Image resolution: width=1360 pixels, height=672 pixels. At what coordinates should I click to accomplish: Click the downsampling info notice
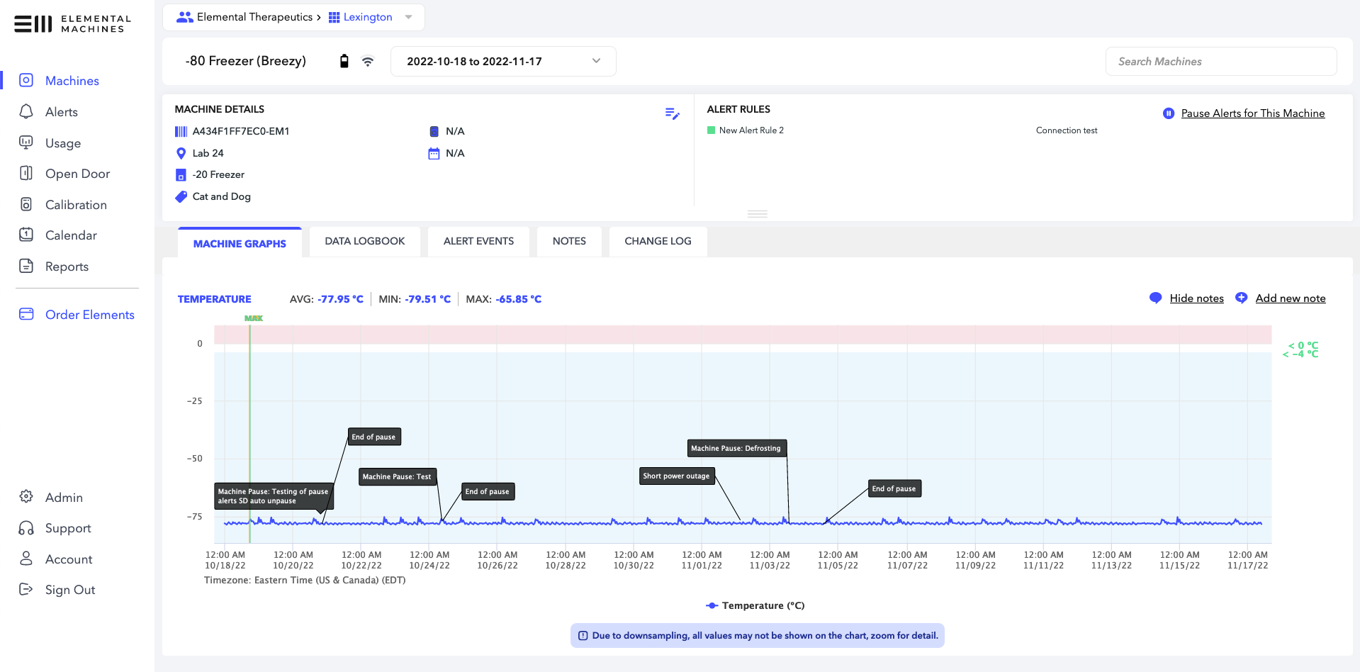tap(757, 635)
